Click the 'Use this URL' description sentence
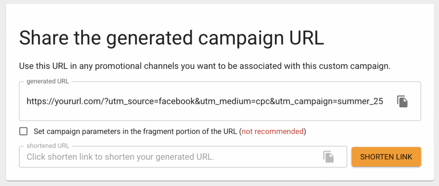This screenshot has height=186, width=439. [204, 66]
